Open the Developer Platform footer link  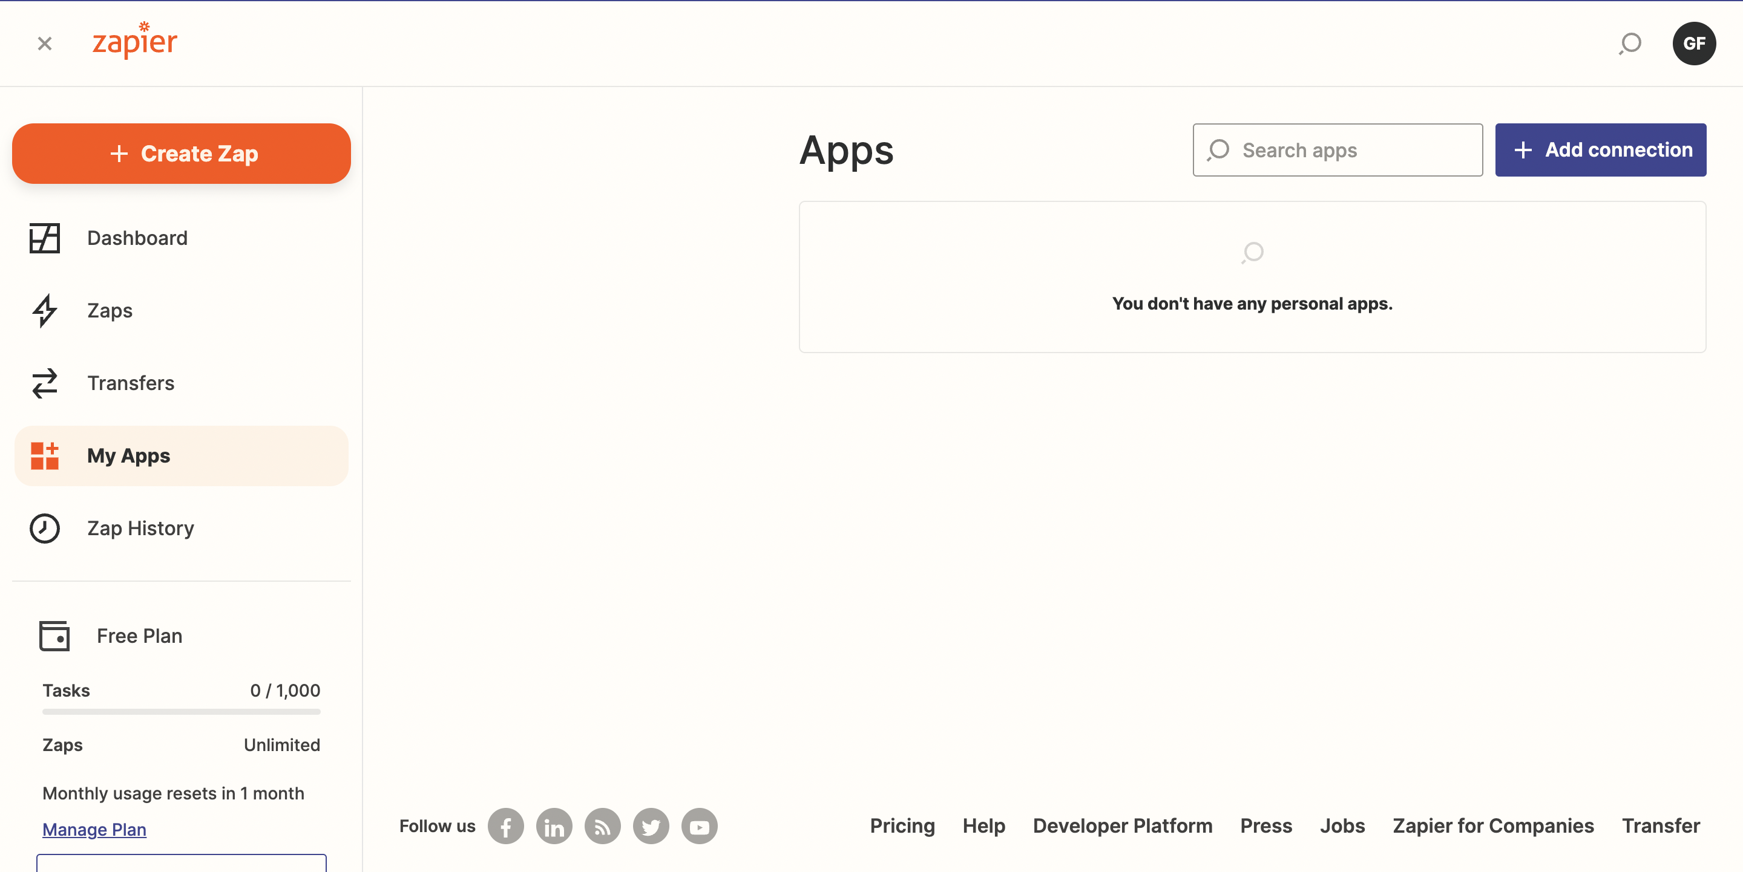point(1123,826)
